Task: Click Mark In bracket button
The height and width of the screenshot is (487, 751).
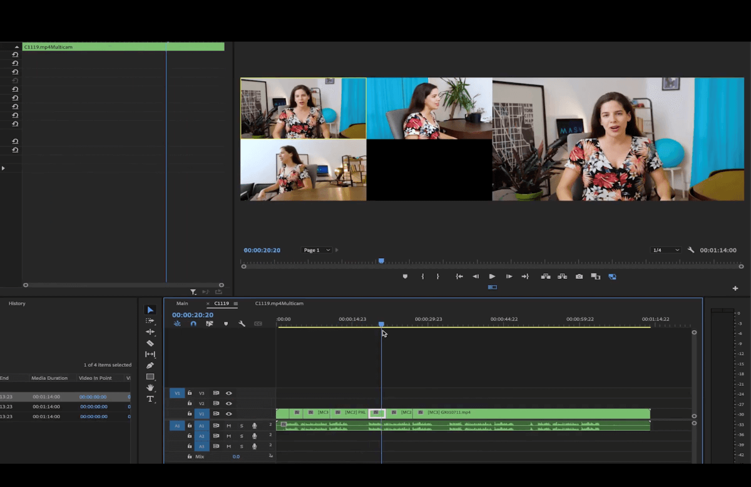Action: click(422, 276)
